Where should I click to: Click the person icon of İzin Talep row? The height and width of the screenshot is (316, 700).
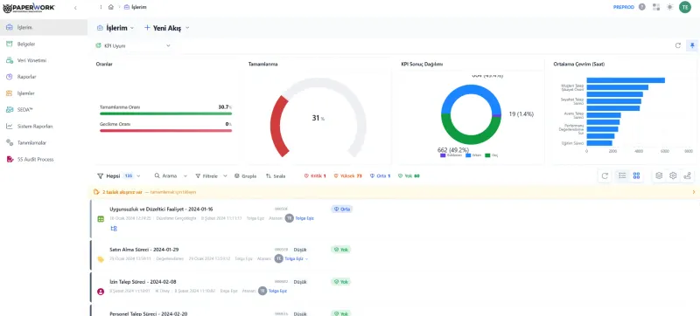pos(101,292)
